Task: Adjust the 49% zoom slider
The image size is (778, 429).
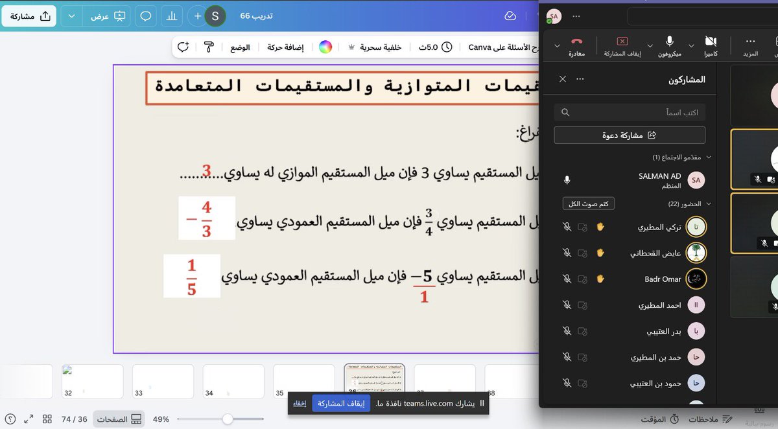Action: pyautogui.click(x=227, y=419)
